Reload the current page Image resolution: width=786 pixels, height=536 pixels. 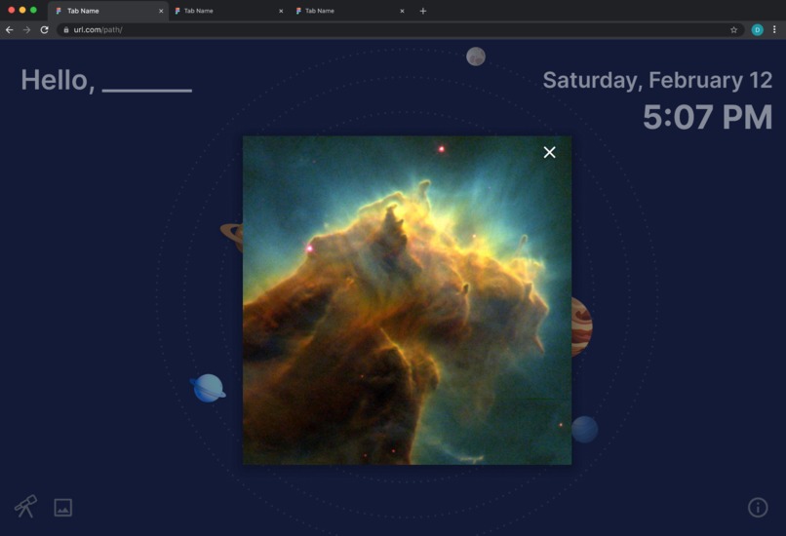click(44, 30)
